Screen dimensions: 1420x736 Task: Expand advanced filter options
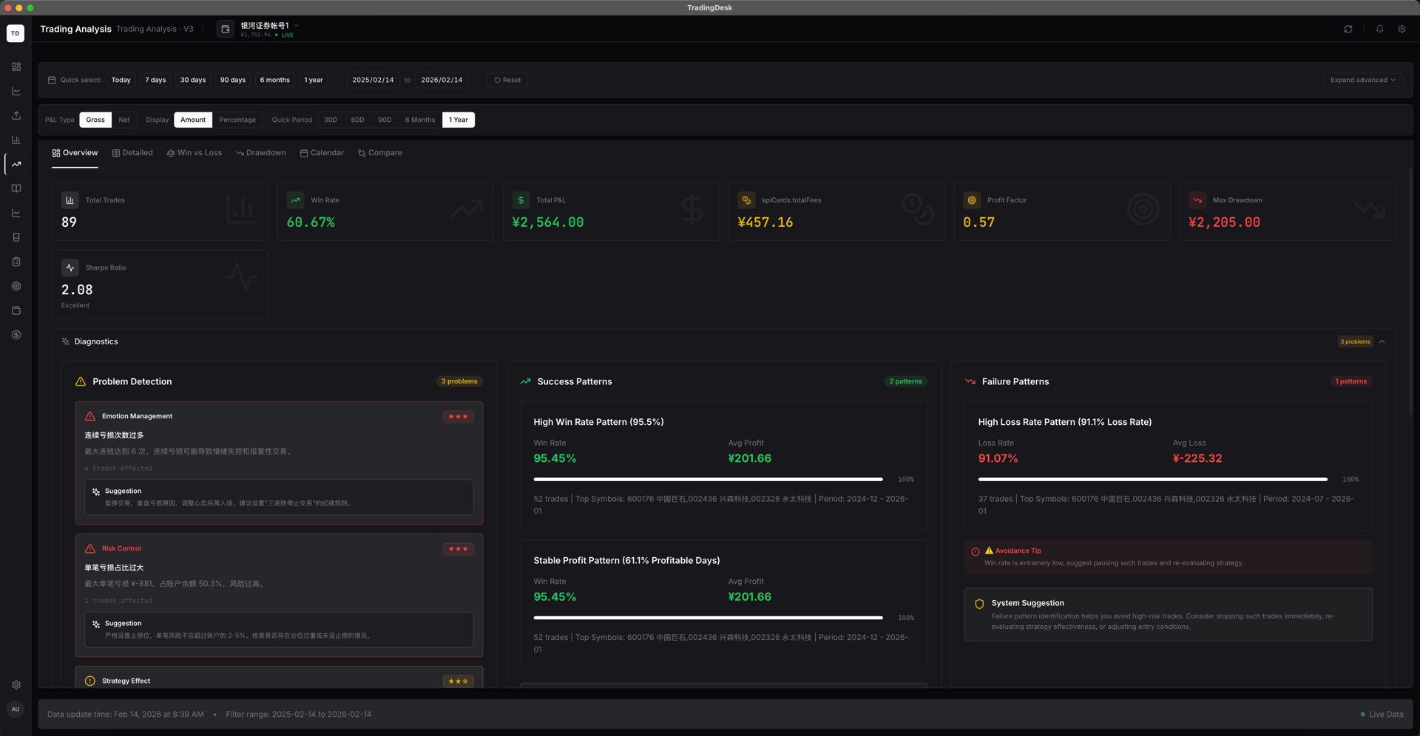1362,80
